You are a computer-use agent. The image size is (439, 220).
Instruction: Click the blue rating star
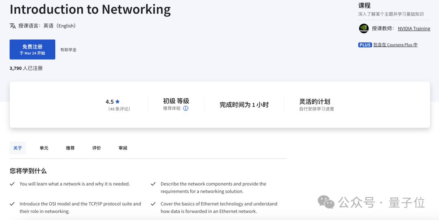tap(117, 102)
